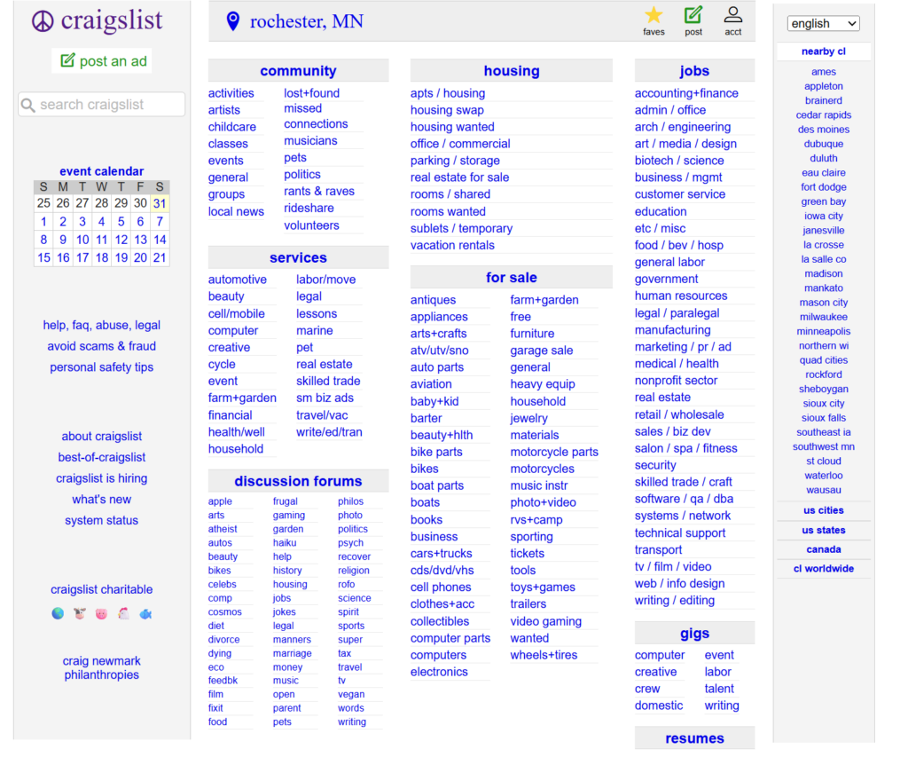This screenshot has height=757, width=908.
Task: Go to minneapolis in nearby cl
Action: [x=823, y=331]
